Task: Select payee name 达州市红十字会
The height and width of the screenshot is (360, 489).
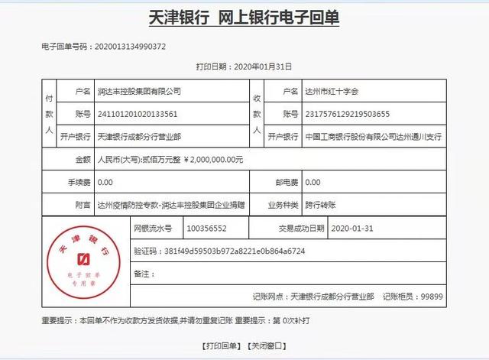Action: point(332,91)
